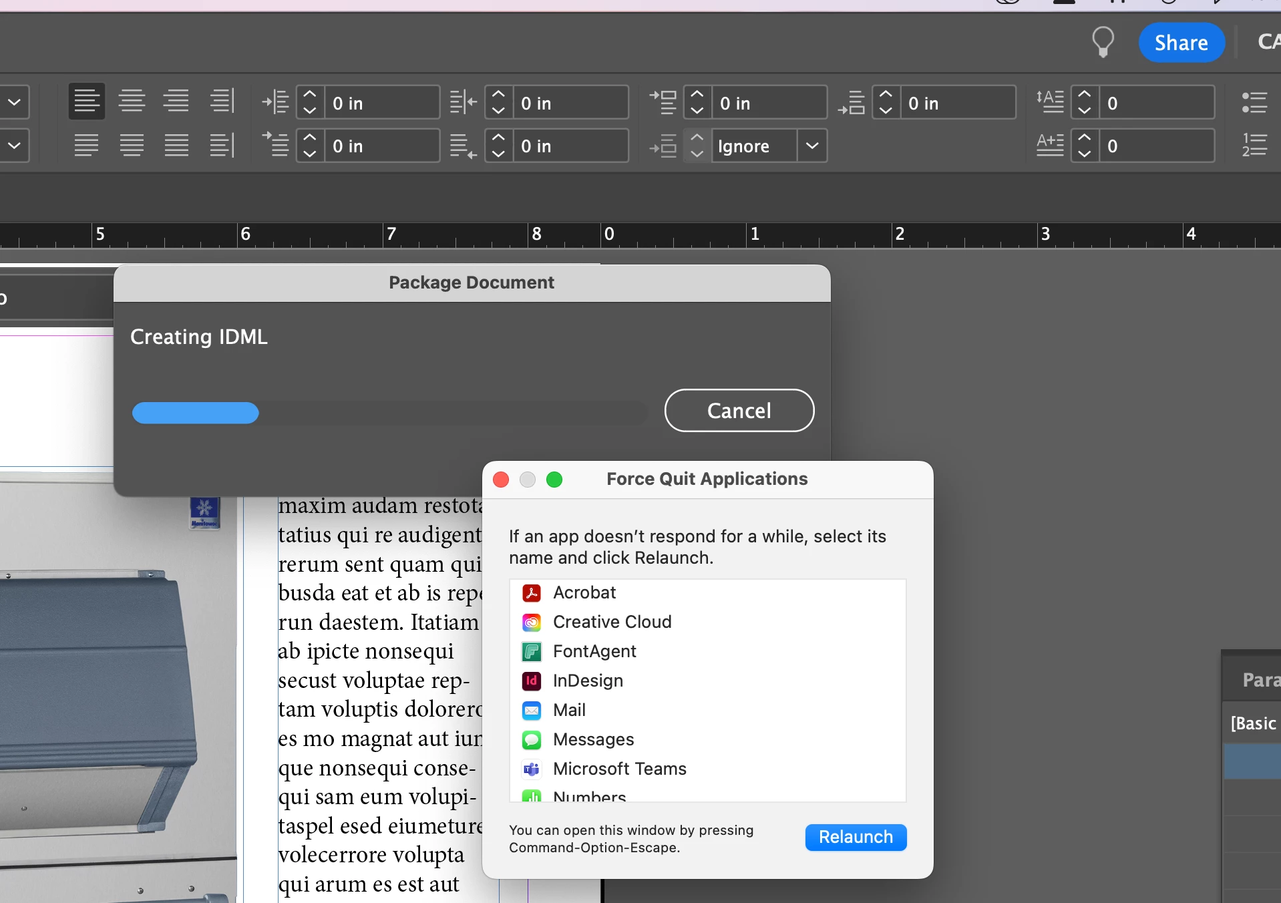Click the Right Indent value field
1281x903 pixels.
click(x=570, y=103)
